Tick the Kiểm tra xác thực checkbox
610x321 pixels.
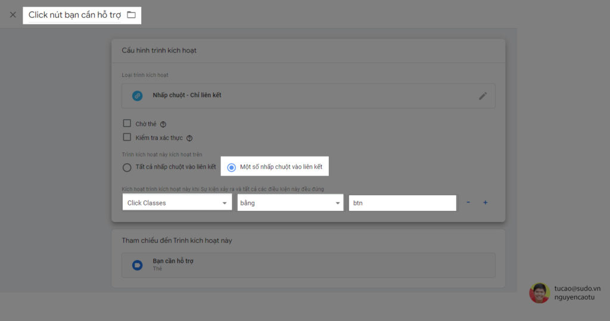pyautogui.click(x=127, y=138)
